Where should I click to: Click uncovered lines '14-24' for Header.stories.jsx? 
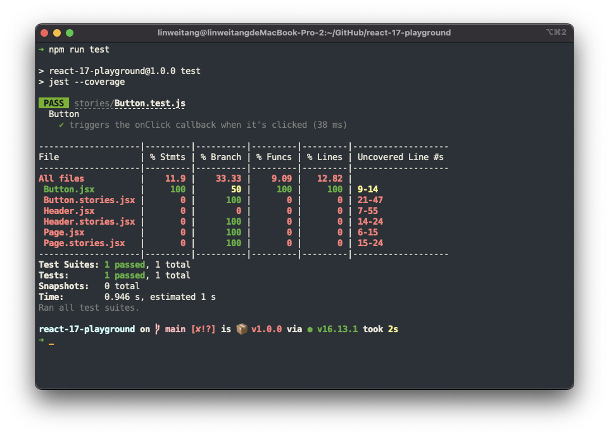coord(370,221)
